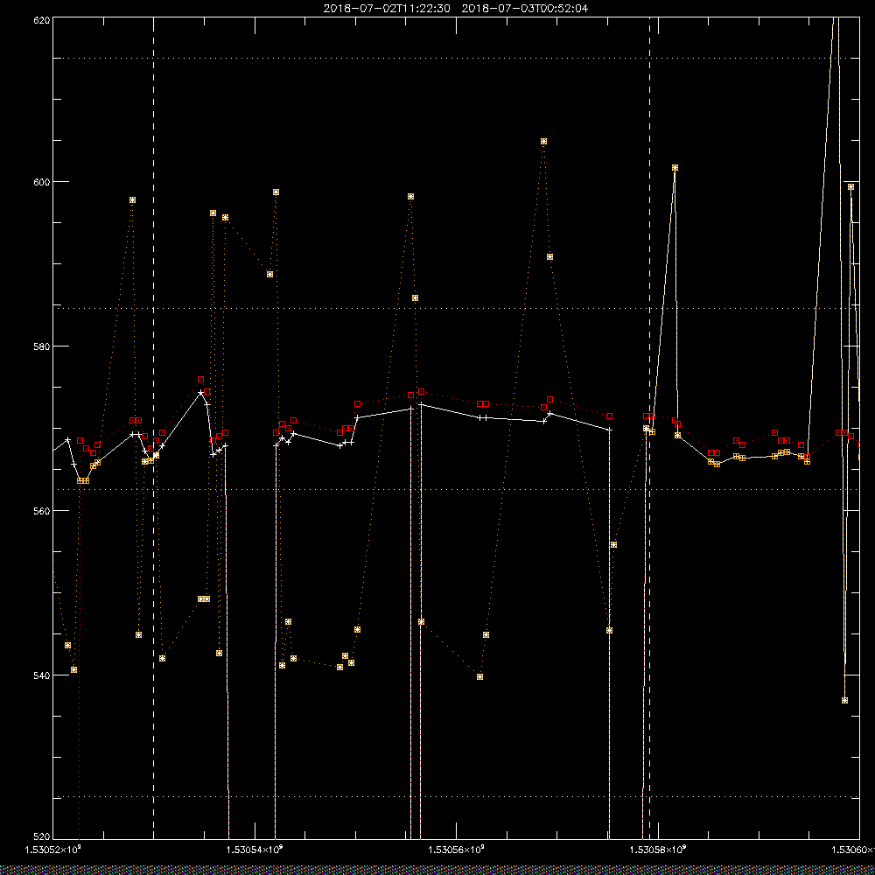
Task: Click the 1.53054×10⁹ x-axis label
Action: click(255, 850)
